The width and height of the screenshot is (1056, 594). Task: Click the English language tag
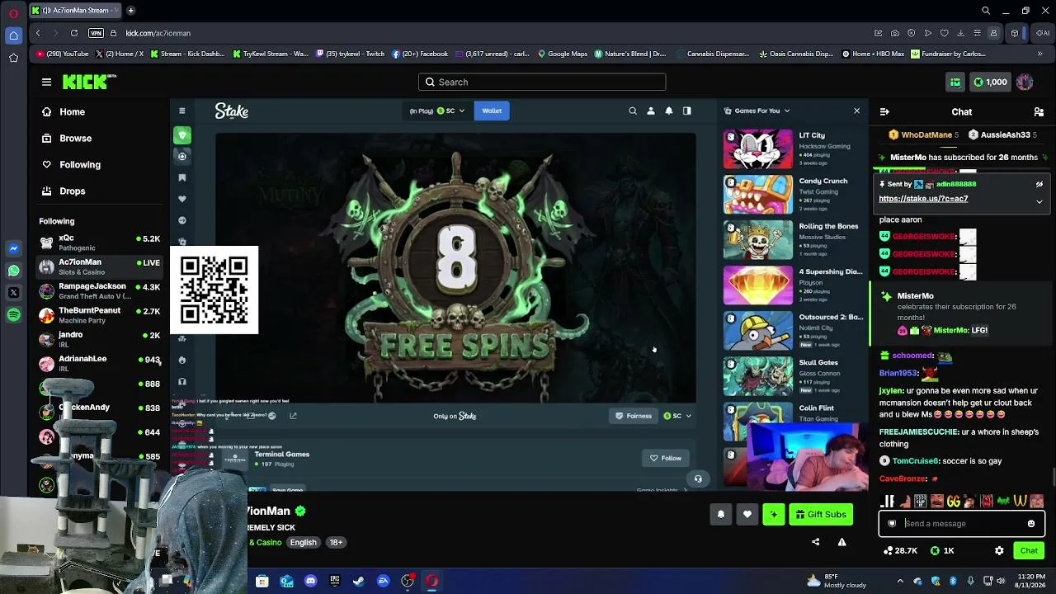tap(303, 542)
